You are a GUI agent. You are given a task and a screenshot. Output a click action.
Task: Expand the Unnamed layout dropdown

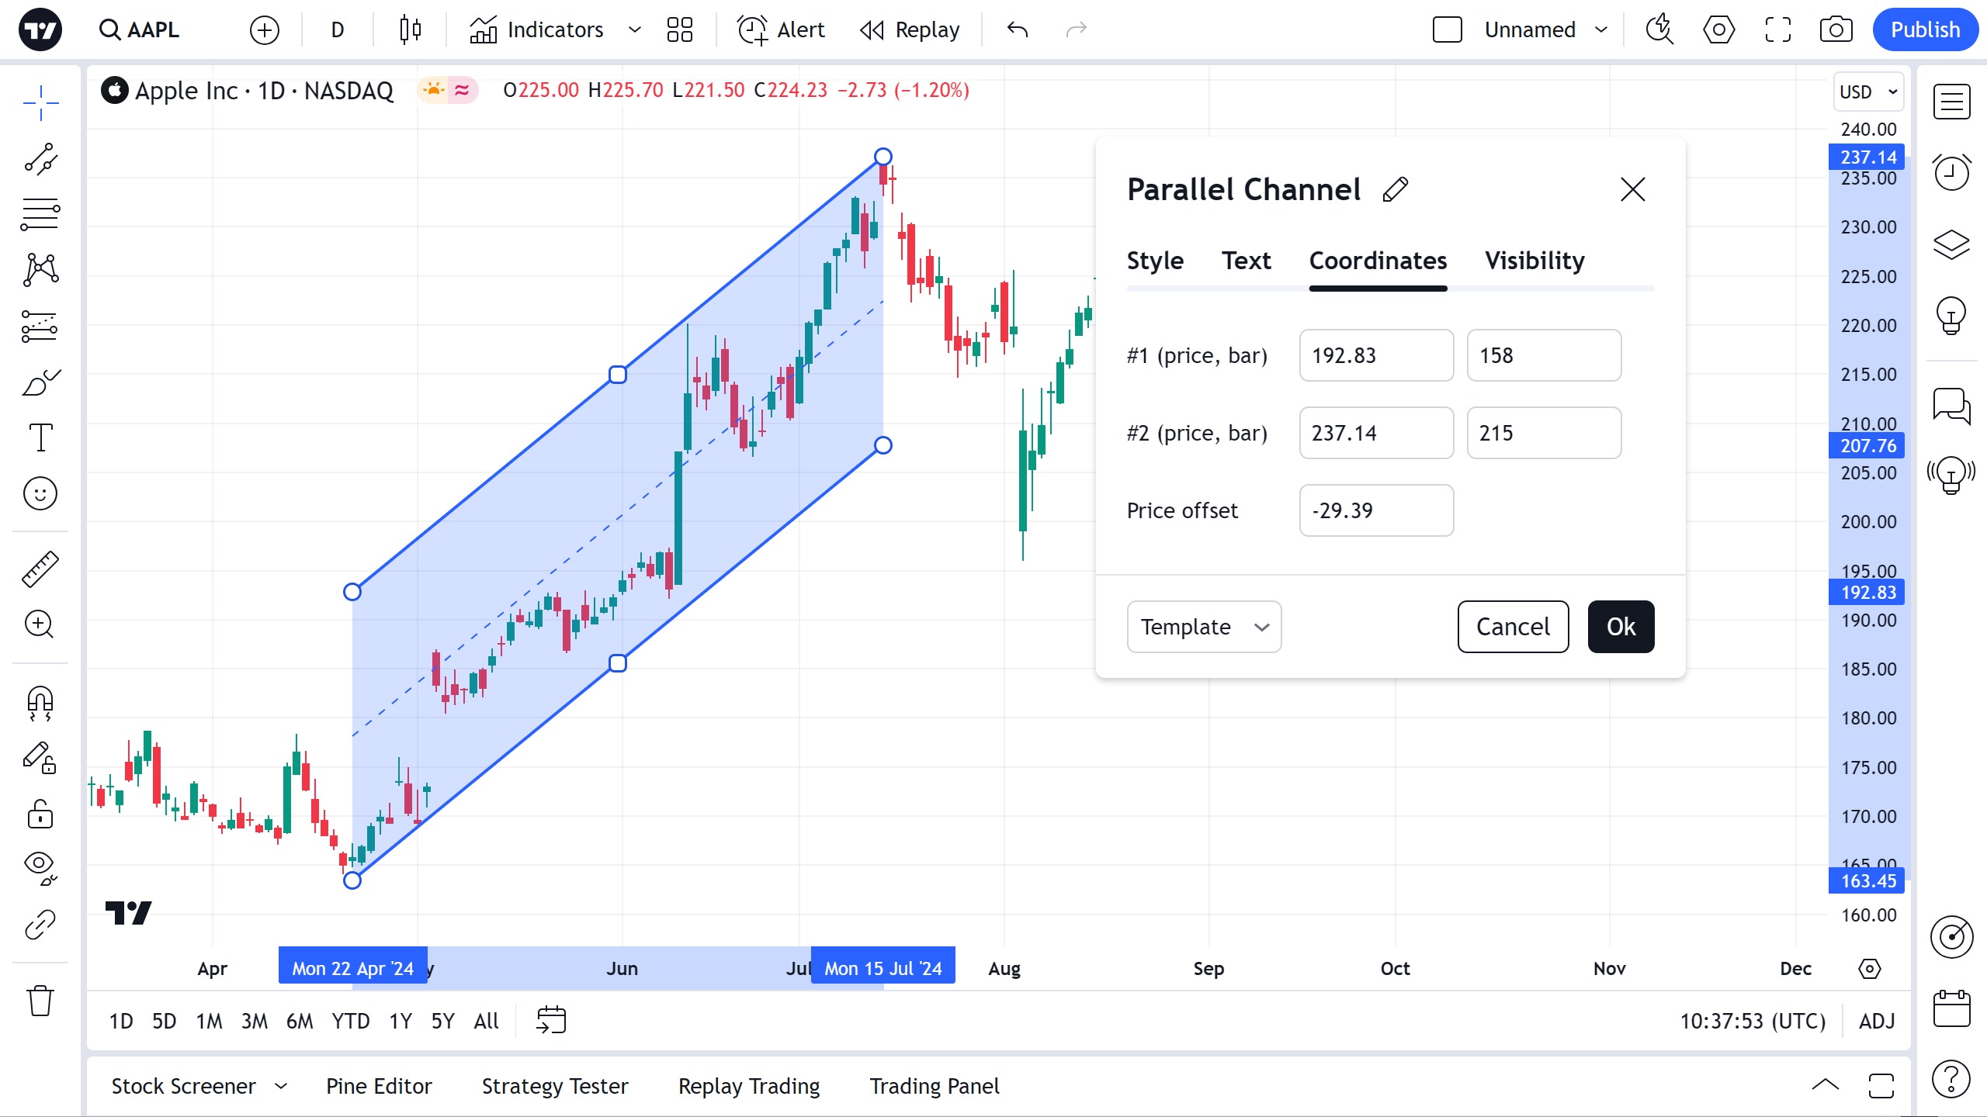coord(1600,30)
